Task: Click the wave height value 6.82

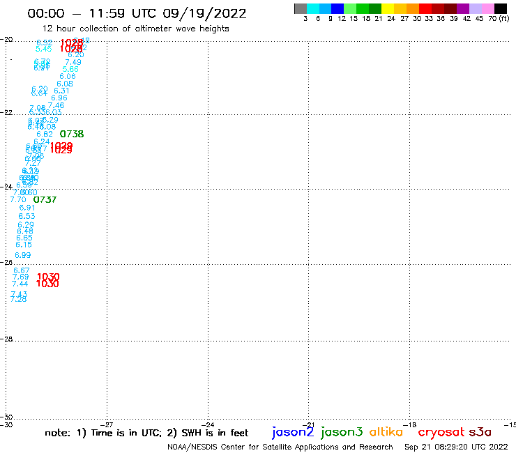Action: pyautogui.click(x=45, y=135)
